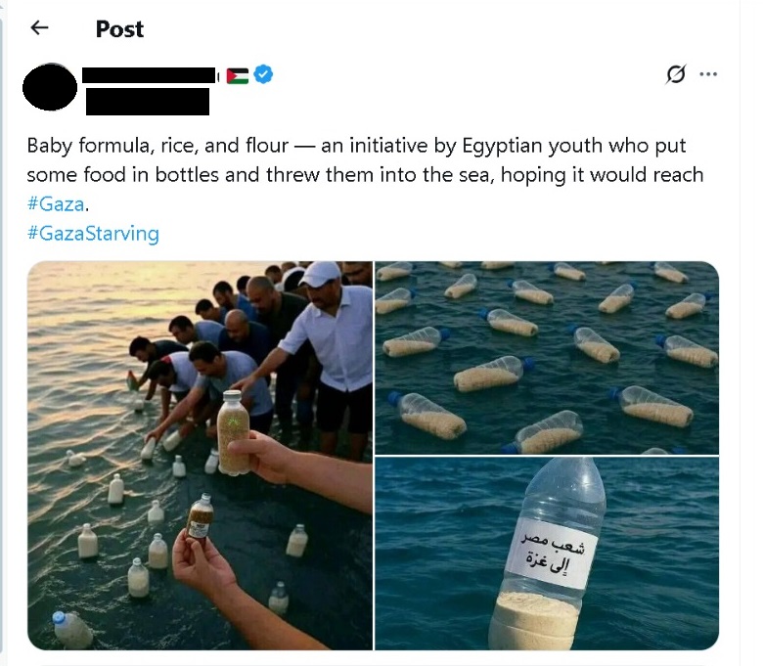Open photo of men placing bottles in sea
Screen dimensions: 763x666
tap(200, 456)
